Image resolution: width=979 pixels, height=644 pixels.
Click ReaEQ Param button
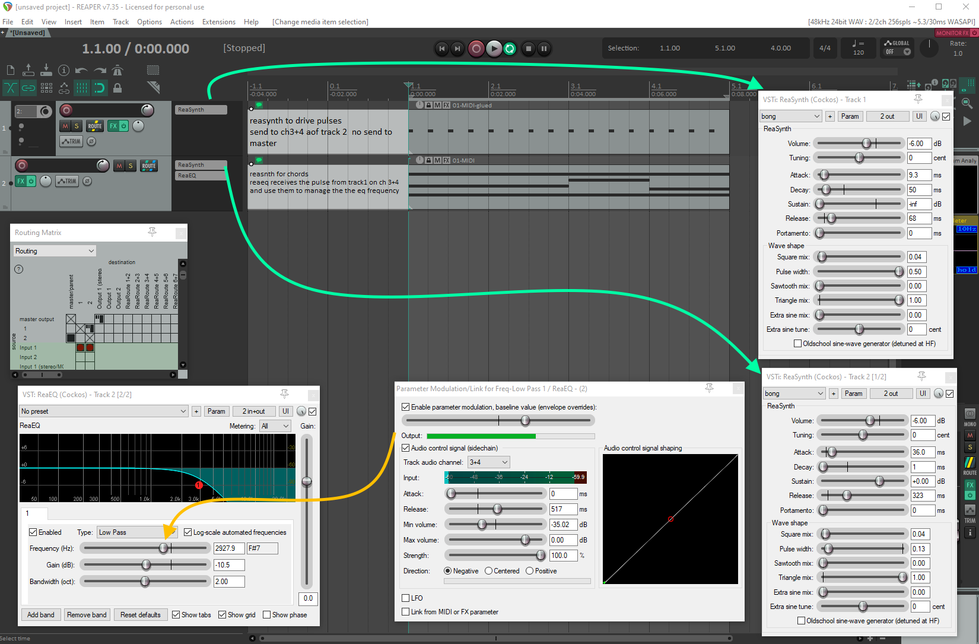(x=217, y=411)
